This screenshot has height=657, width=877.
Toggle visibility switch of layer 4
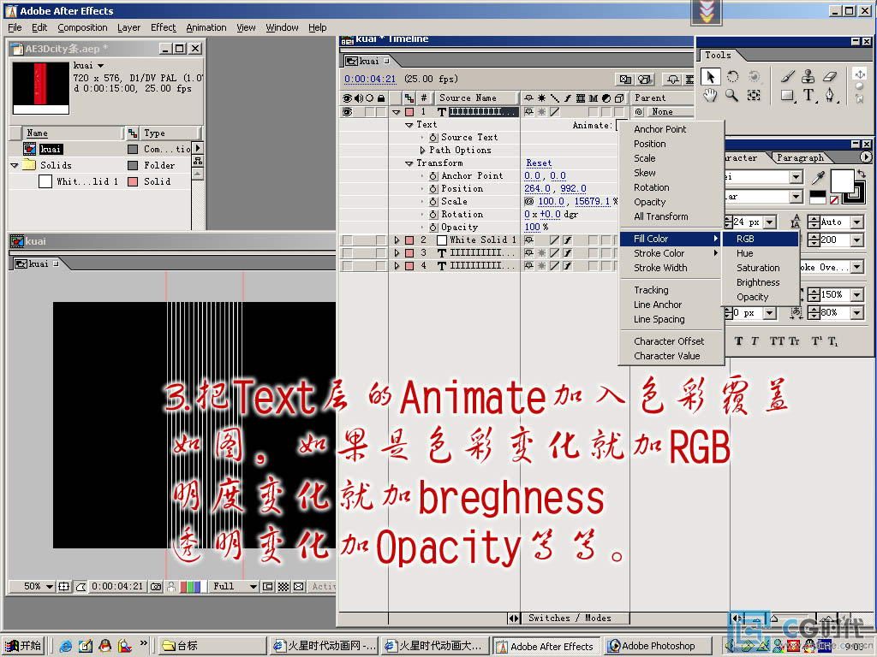[x=348, y=266]
